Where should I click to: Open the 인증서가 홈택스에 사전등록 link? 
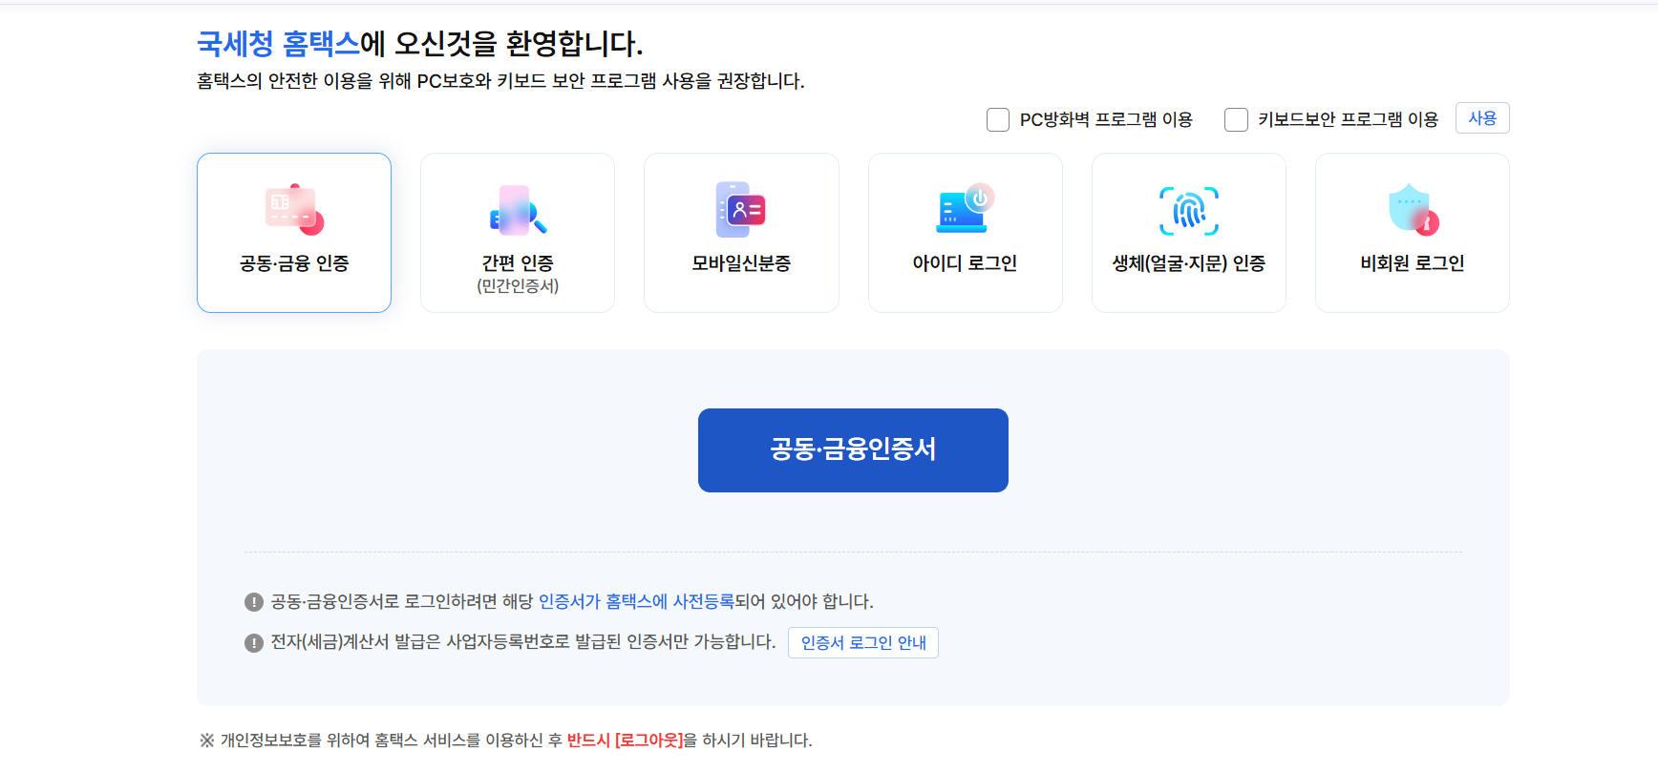pos(636,601)
